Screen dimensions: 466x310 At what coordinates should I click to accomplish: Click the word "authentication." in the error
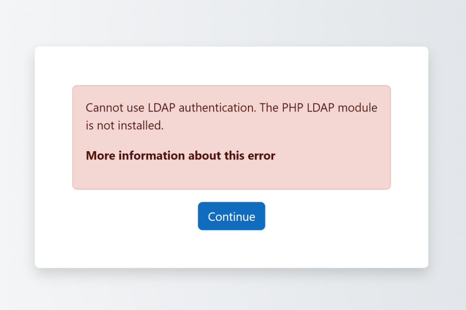click(217, 108)
